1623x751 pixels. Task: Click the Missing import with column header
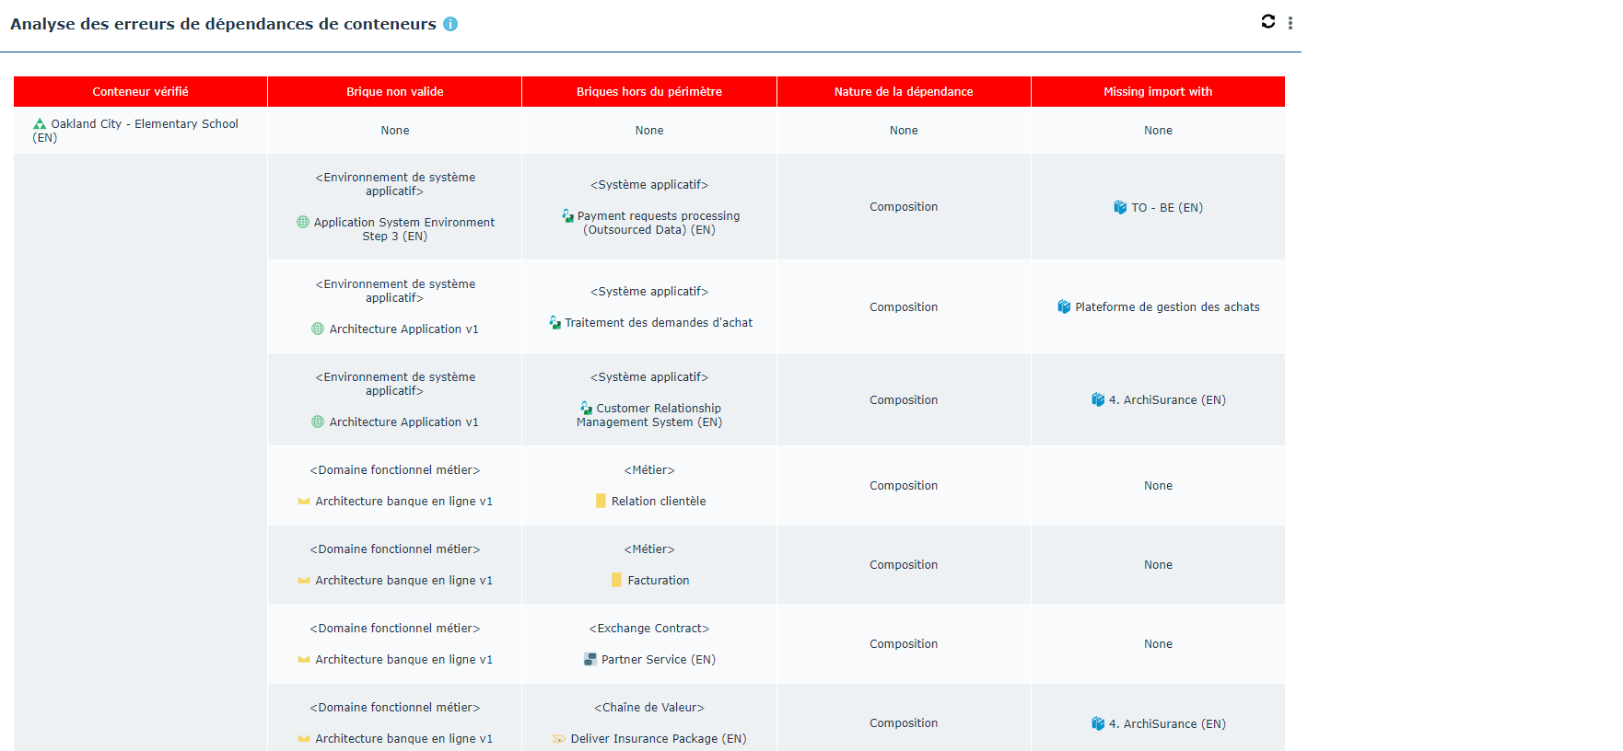[1157, 91]
